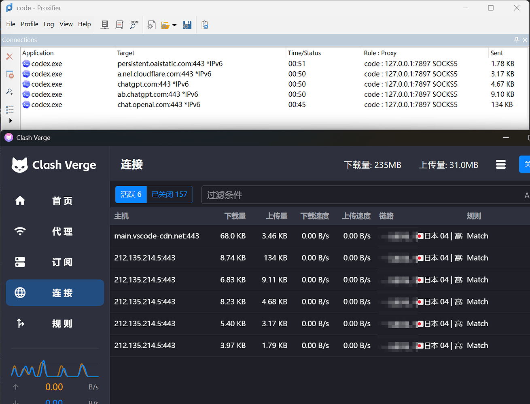Open Name Resolution (.COM magnifier) icon
Screen dimensions: 530x404
point(134,25)
